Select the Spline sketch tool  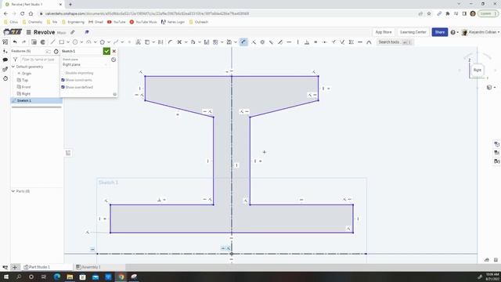(x=116, y=42)
